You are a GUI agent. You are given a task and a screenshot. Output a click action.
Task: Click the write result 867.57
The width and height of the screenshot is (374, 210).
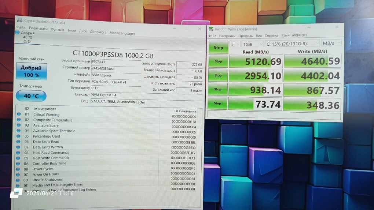tap(312, 90)
